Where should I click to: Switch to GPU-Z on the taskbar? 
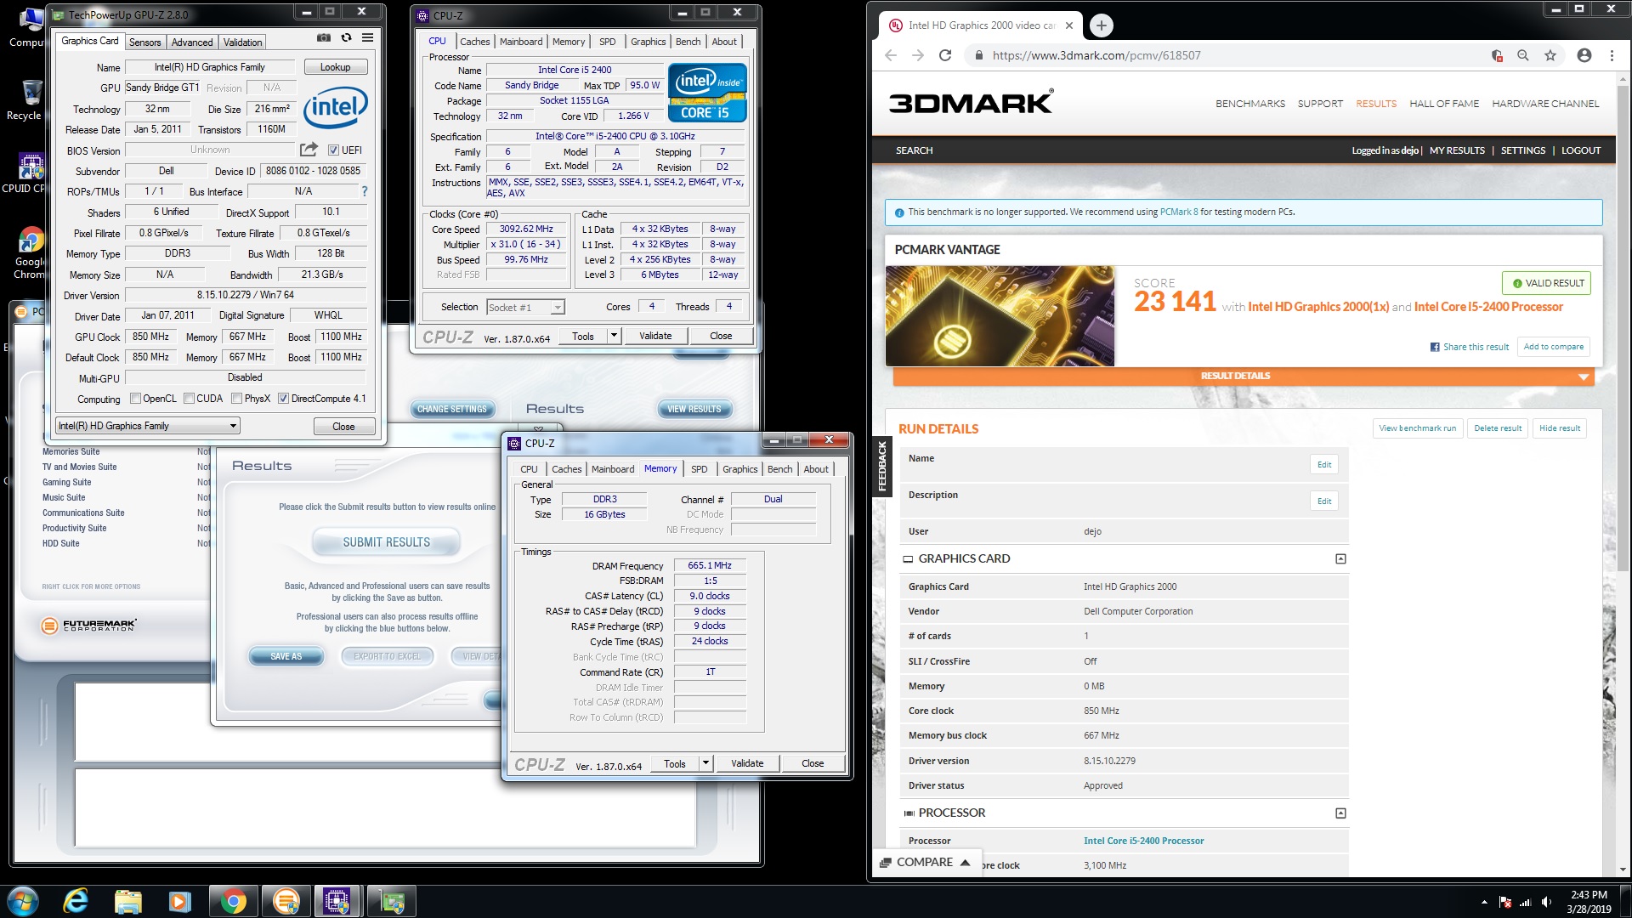point(391,901)
